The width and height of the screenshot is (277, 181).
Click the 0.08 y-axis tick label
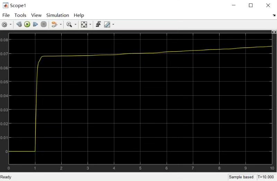[x=4, y=40]
